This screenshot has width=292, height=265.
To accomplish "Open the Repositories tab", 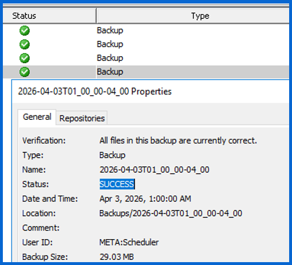I will click(82, 118).
